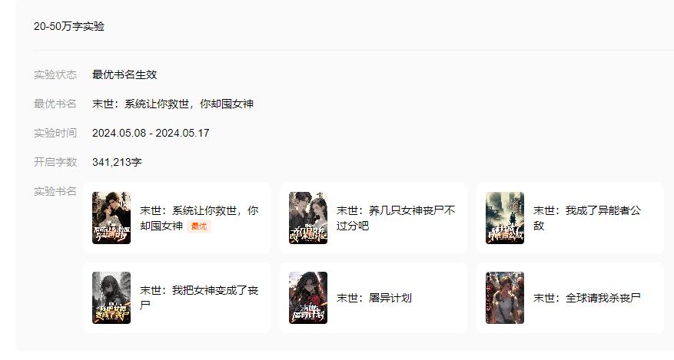Click cover of 末世：全球请我杀丧尸

[x=505, y=298]
